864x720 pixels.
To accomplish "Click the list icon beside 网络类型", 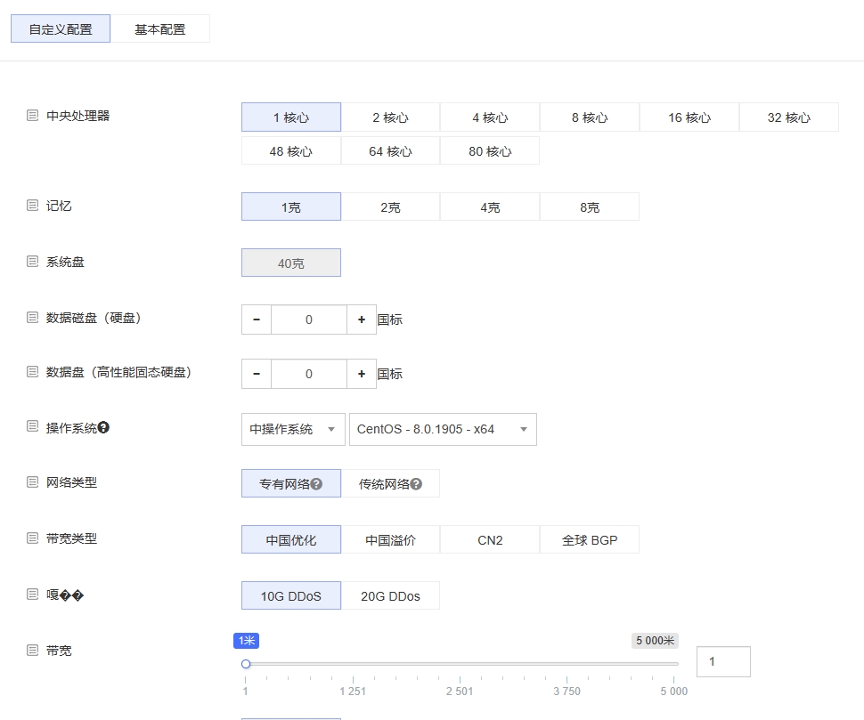I will click(x=32, y=482).
